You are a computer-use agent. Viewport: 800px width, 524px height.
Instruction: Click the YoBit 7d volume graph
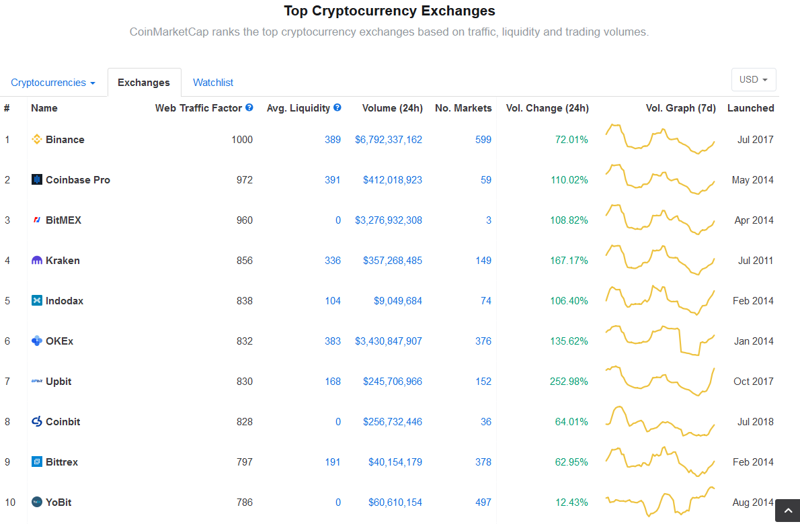point(660,502)
